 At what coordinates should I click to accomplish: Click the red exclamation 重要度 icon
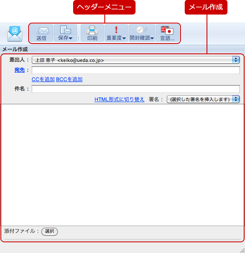116,29
